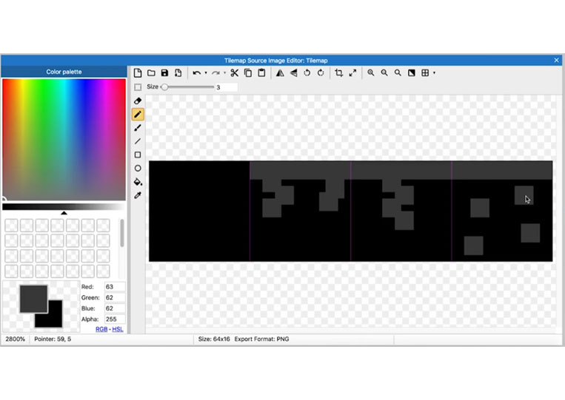Click the Color palette panel header
Image resolution: width=565 pixels, height=400 pixels.
tap(64, 72)
